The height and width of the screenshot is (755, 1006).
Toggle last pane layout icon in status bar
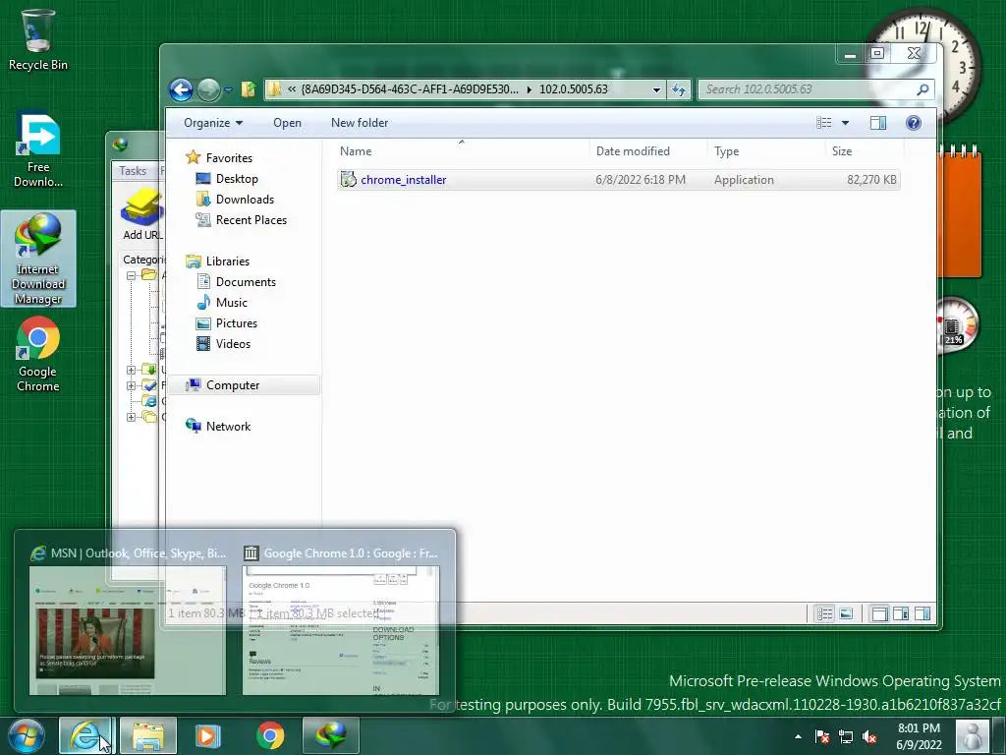(922, 613)
